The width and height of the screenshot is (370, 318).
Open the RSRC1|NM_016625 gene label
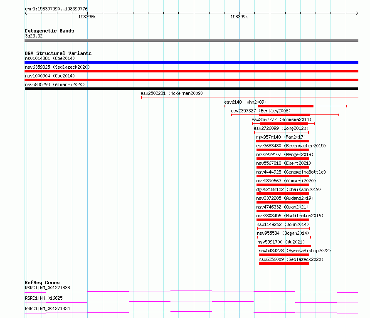pyautogui.click(x=44, y=298)
